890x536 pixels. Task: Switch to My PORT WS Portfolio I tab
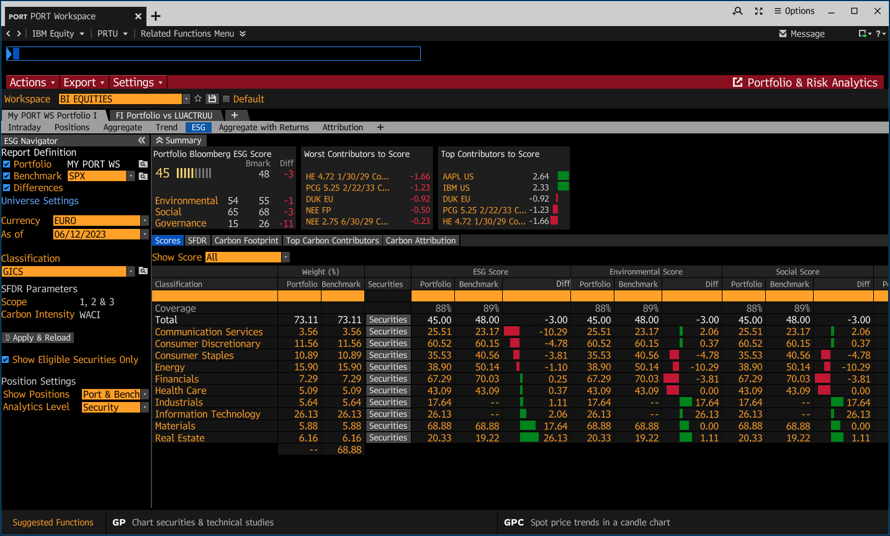[x=53, y=115]
